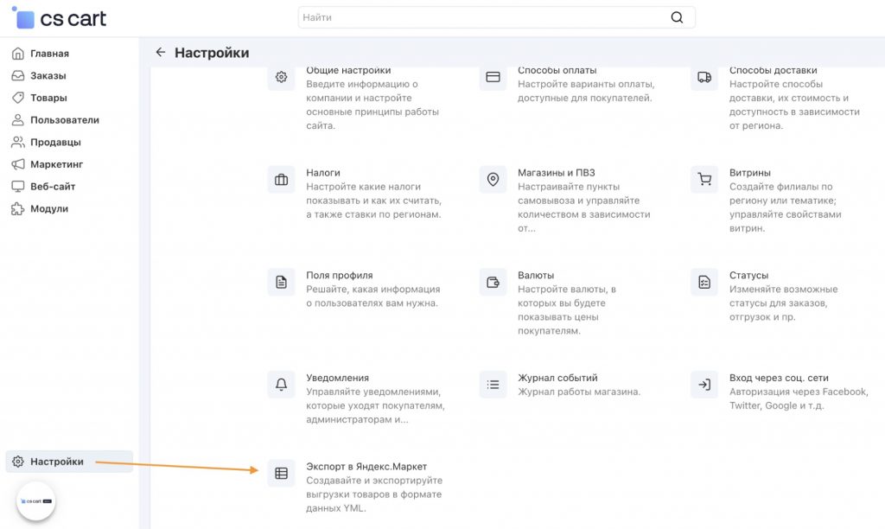Click the Журнал событий list icon
885x529 pixels.
pos(493,385)
